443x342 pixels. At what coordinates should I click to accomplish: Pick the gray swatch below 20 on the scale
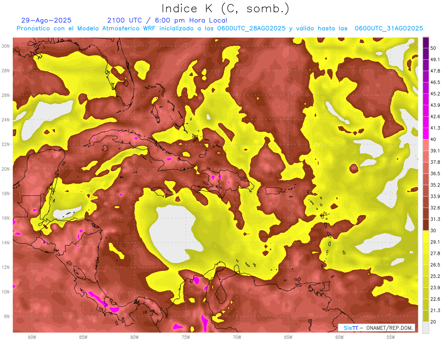coord(426,328)
